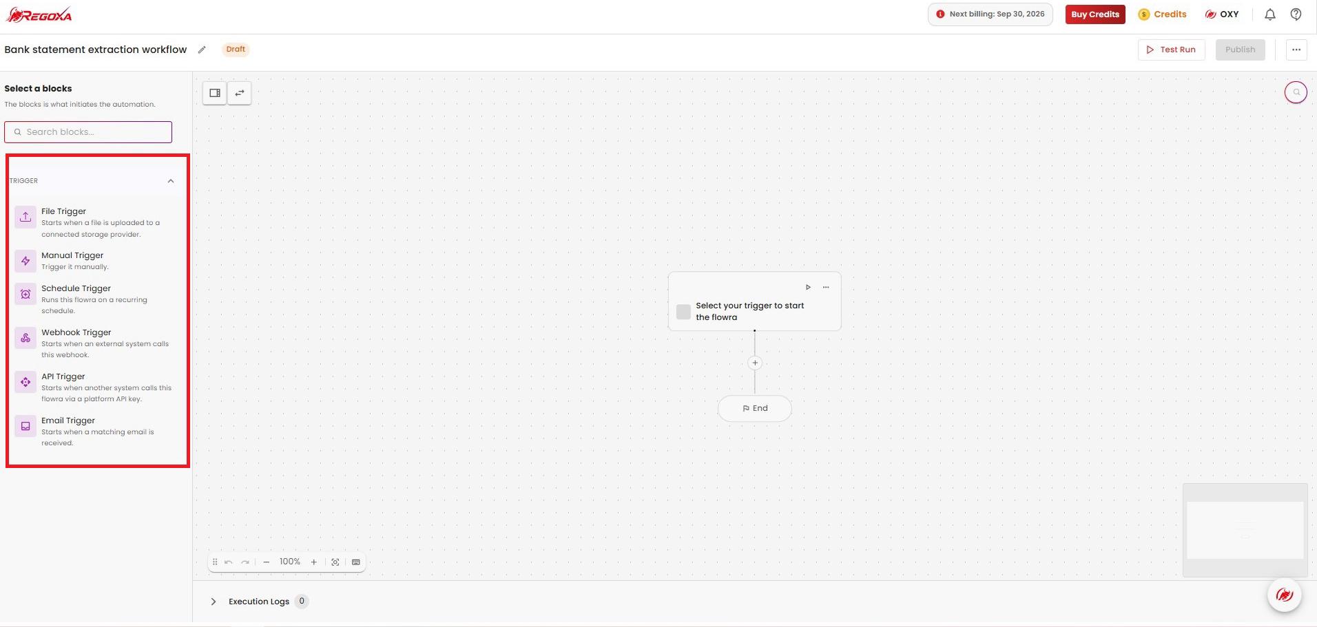The width and height of the screenshot is (1317, 627).
Task: Zoom out with minus button
Action: (x=267, y=562)
